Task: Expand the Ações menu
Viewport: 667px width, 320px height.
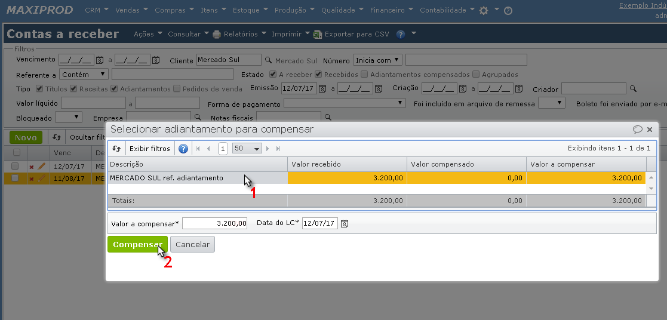Action: coord(148,34)
